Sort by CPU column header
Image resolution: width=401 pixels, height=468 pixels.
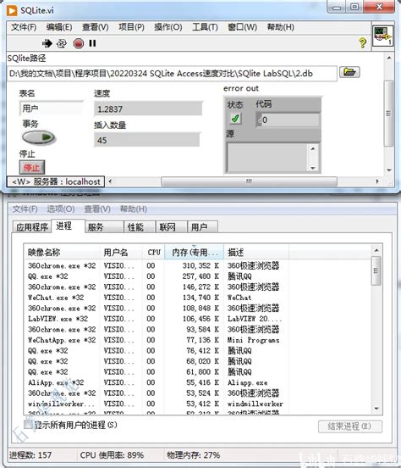pos(153,253)
